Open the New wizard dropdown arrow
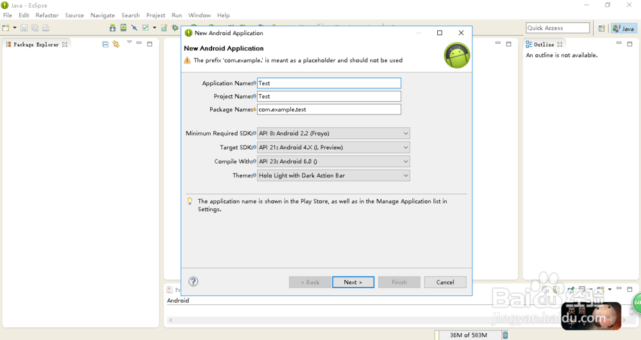 click(x=15, y=28)
